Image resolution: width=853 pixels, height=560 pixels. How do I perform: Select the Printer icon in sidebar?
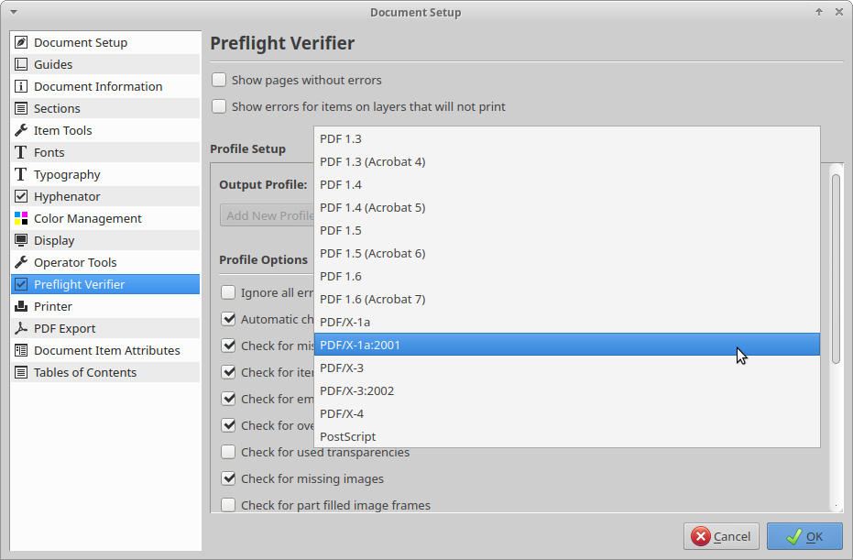21,306
